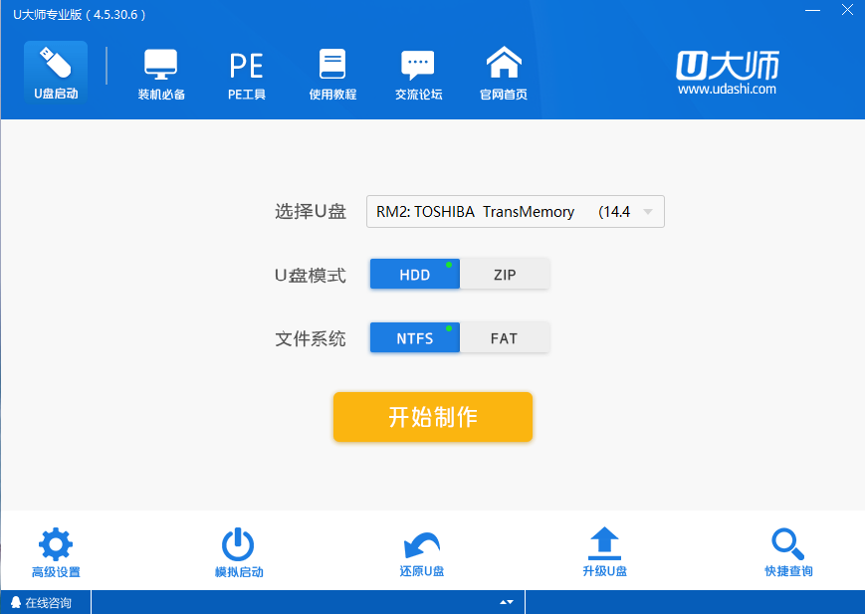The image size is (865, 614).
Task: Switch U盘模式 to ZIP
Action: [x=505, y=274]
